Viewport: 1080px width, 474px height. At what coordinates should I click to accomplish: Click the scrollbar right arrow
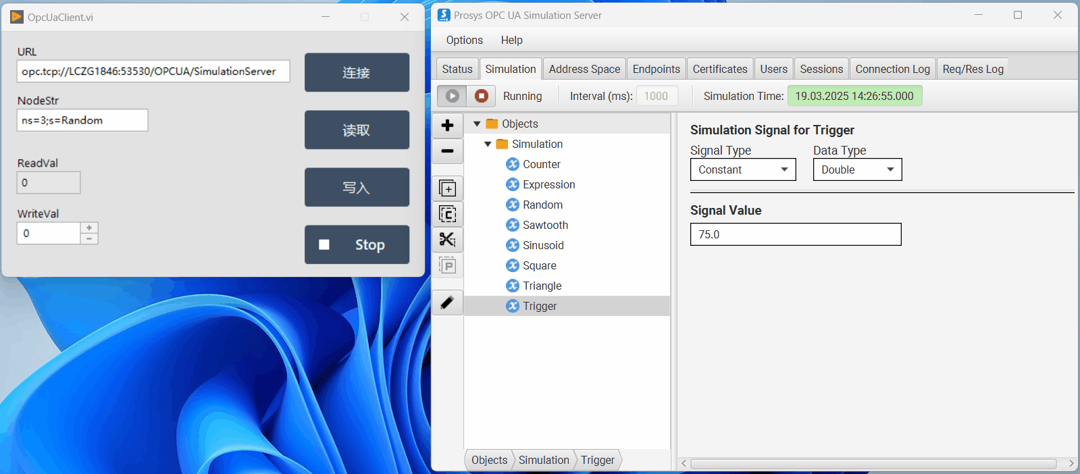coord(1071,463)
